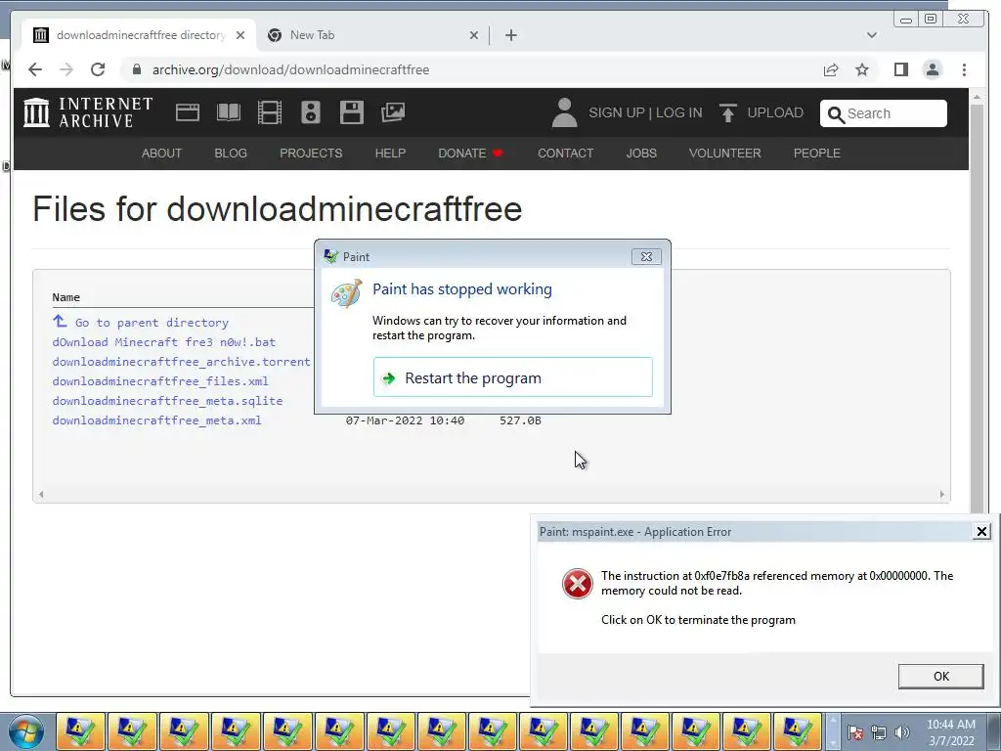This screenshot has width=1001, height=751.
Task: Open the Chrome profile avatar
Action: click(933, 69)
